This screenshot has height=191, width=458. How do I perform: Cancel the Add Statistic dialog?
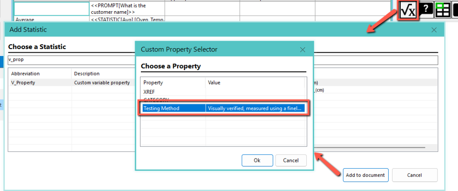[414, 175]
